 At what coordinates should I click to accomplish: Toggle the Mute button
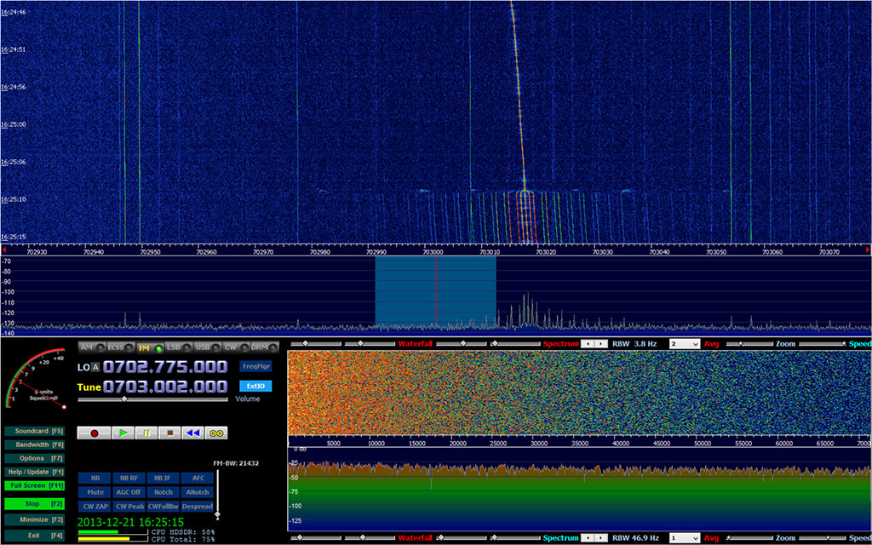(95, 492)
